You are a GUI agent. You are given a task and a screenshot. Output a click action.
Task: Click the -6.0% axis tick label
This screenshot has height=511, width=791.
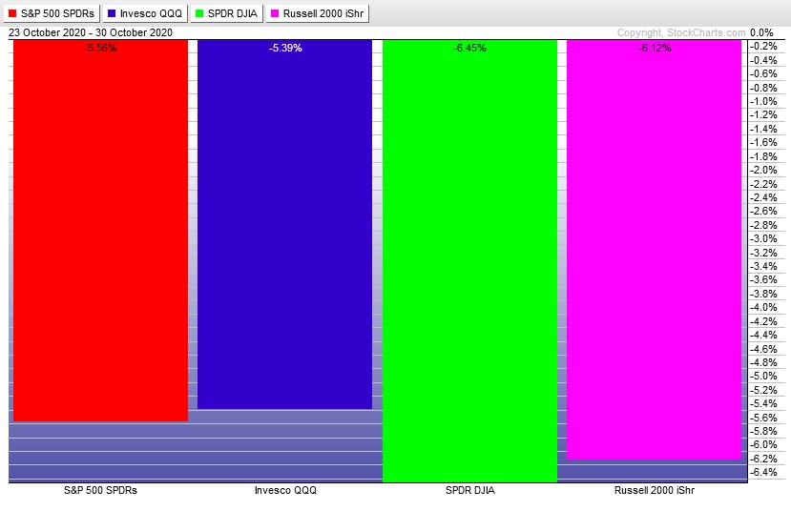tap(763, 445)
